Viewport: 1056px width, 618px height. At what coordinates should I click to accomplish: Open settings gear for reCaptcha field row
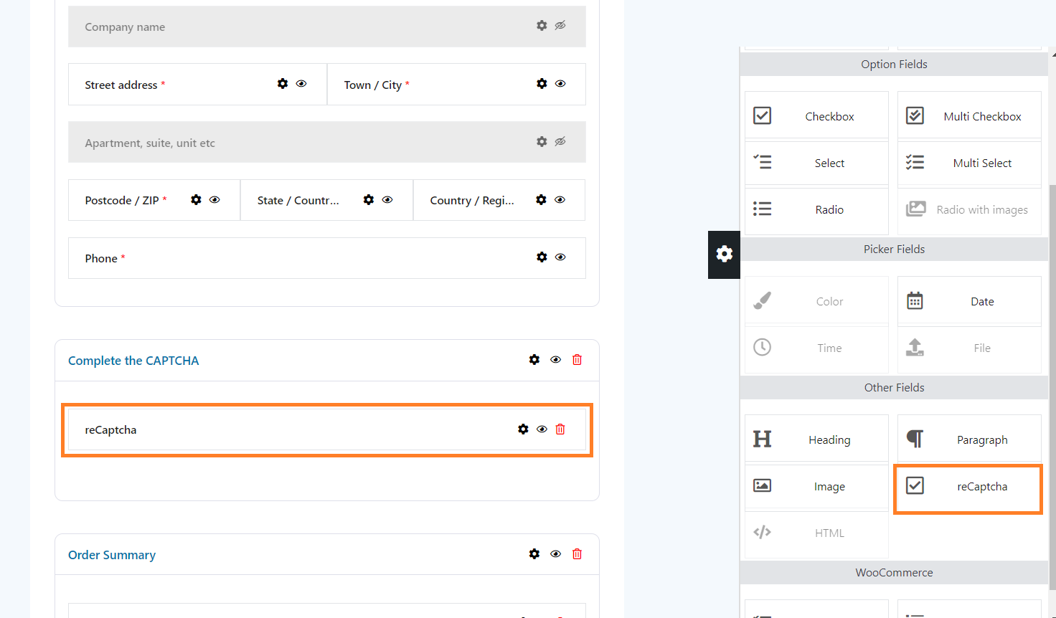click(523, 429)
